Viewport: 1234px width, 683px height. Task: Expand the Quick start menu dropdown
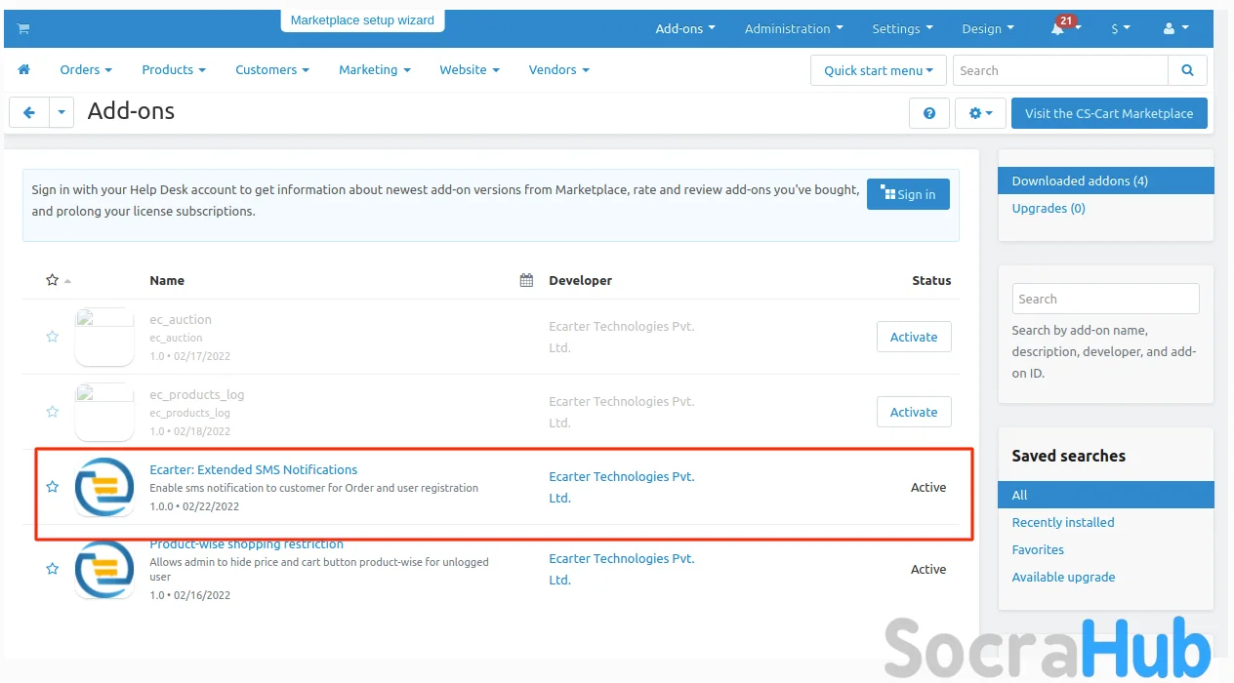click(878, 70)
